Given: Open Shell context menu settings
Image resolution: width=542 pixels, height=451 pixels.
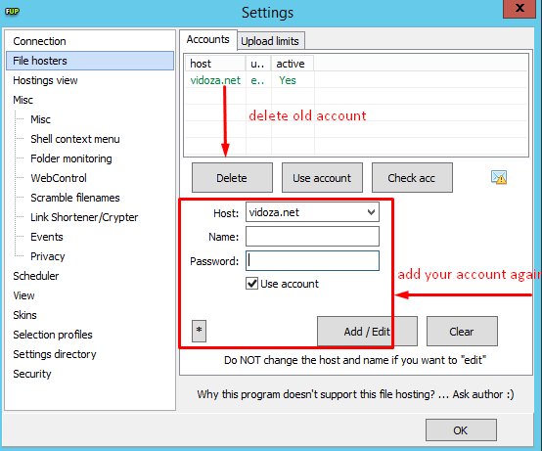Looking at the screenshot, I should 75,139.
